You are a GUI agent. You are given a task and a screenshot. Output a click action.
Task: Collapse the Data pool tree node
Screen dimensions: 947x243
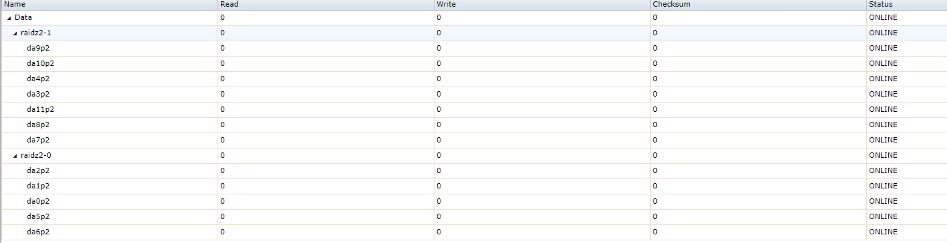click(9, 18)
